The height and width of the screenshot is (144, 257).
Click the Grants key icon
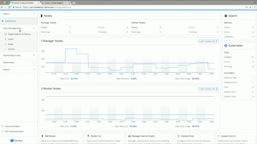click(x=6, y=49)
